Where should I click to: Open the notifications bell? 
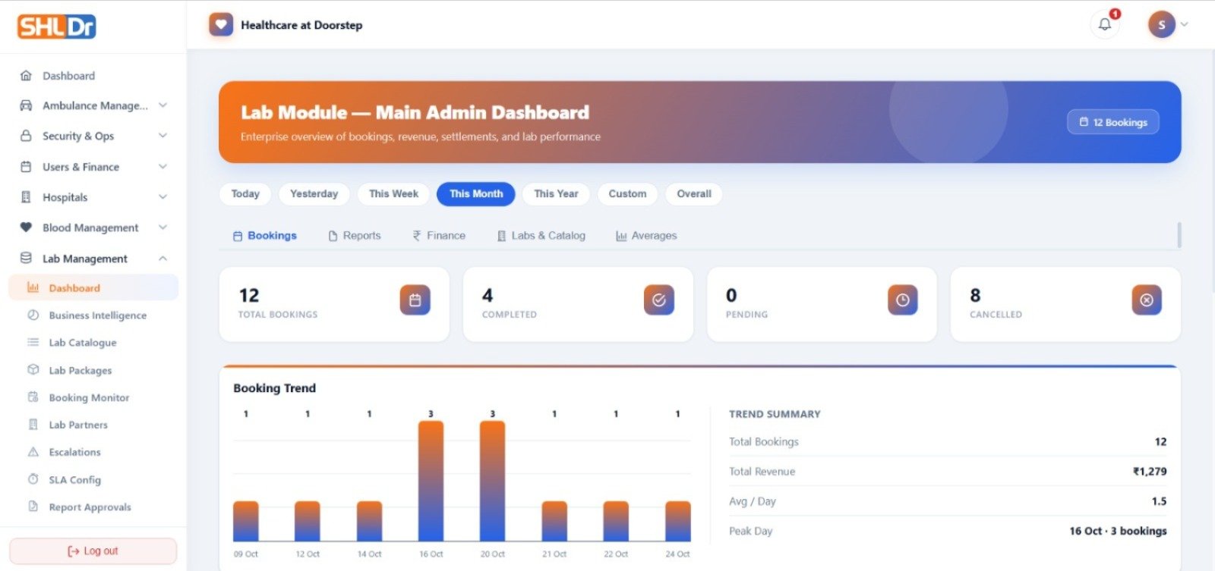(x=1105, y=24)
